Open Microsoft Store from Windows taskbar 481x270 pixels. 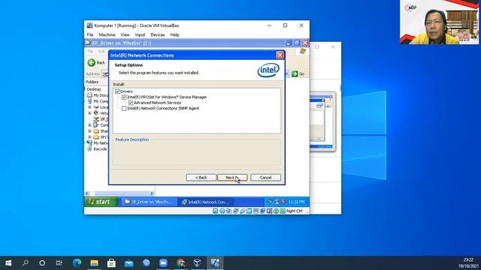click(x=111, y=262)
